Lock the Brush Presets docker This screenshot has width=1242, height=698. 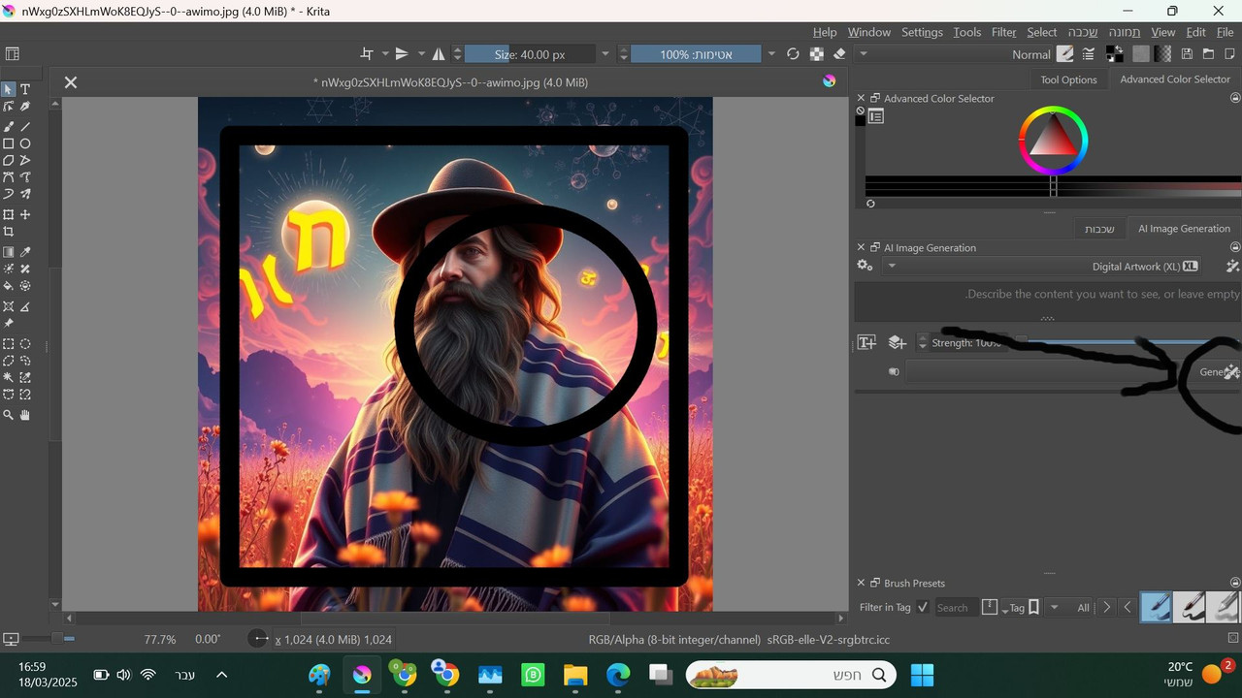[1235, 583]
